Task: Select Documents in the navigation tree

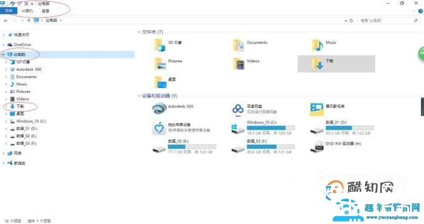Action: click(26, 77)
